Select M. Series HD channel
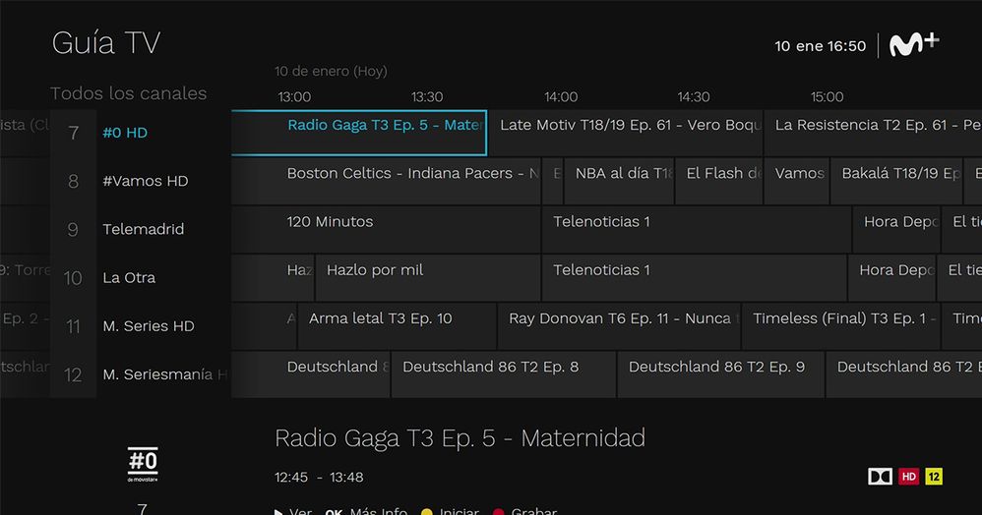 [x=148, y=326]
